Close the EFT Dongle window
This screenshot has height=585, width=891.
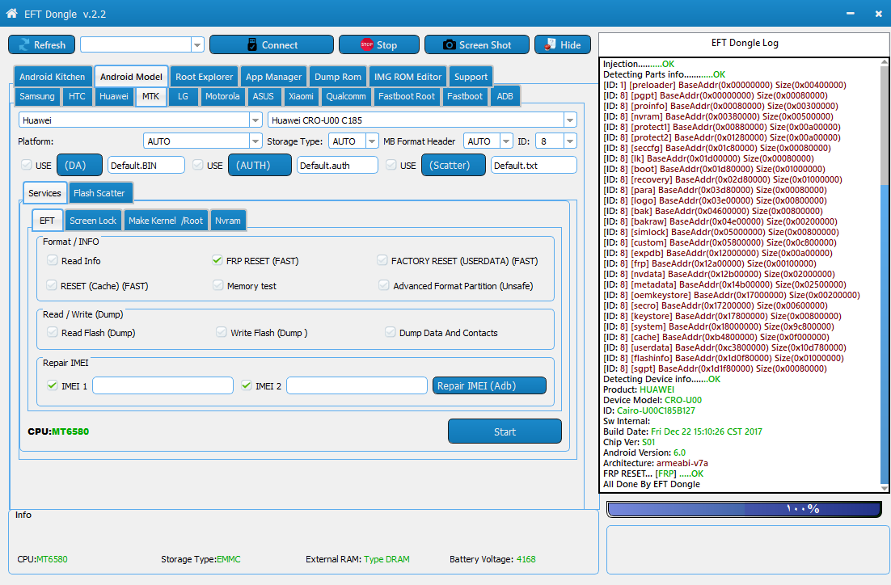pos(879,14)
